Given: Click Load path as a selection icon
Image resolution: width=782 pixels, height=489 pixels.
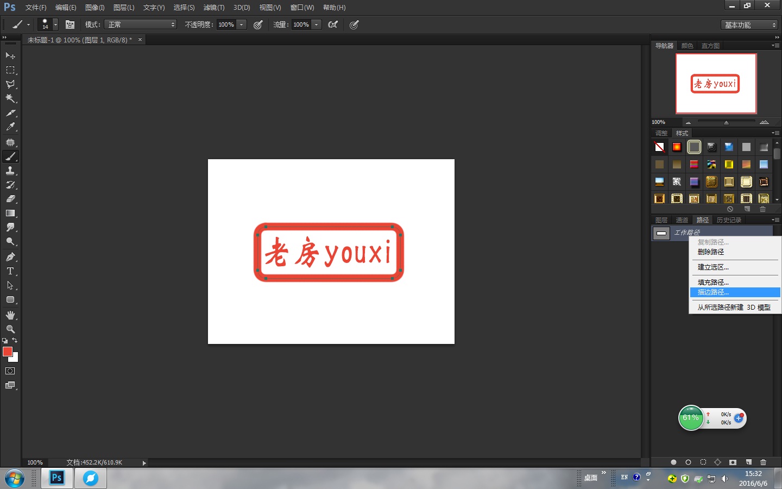Looking at the screenshot, I should tap(703, 462).
